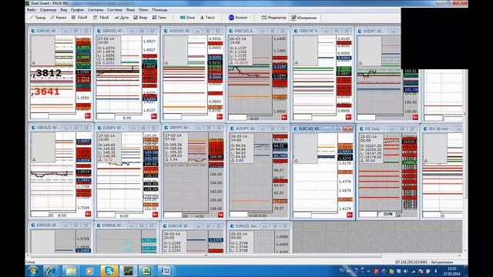This screenshot has width=493, height=277.
Task: Open the Помощь menu
Action: pyautogui.click(x=159, y=10)
